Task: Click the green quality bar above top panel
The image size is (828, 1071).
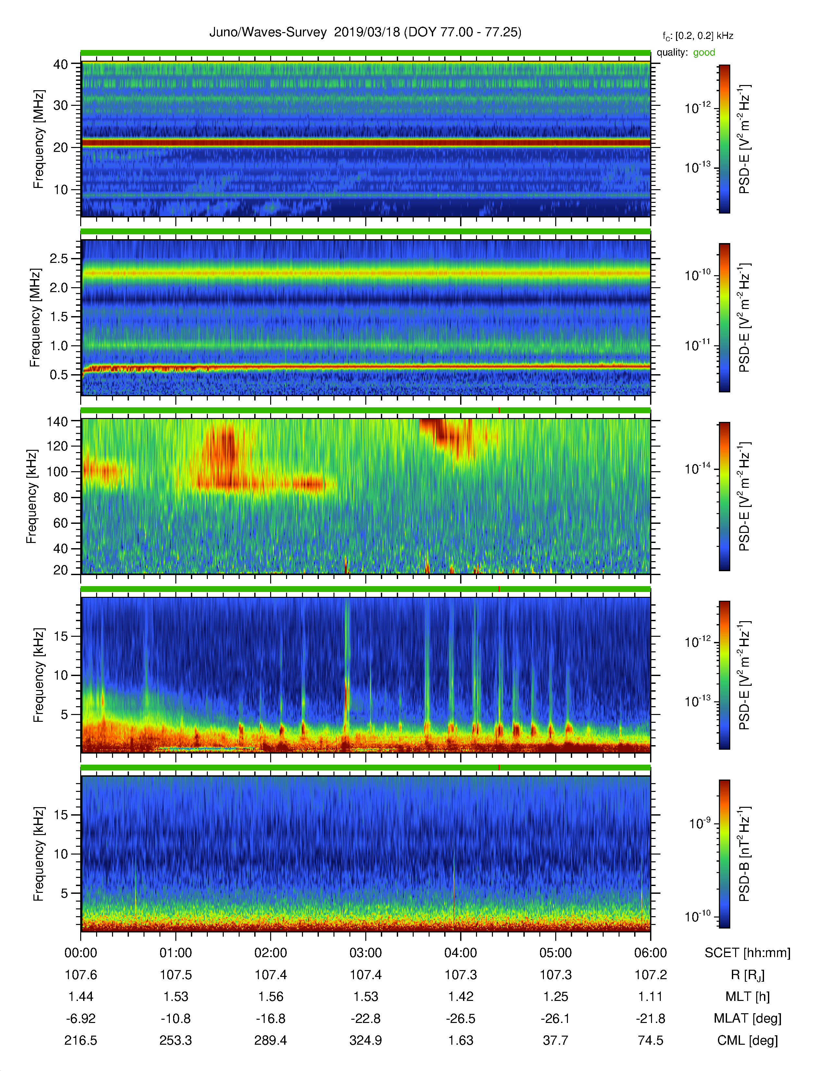Action: (x=365, y=53)
